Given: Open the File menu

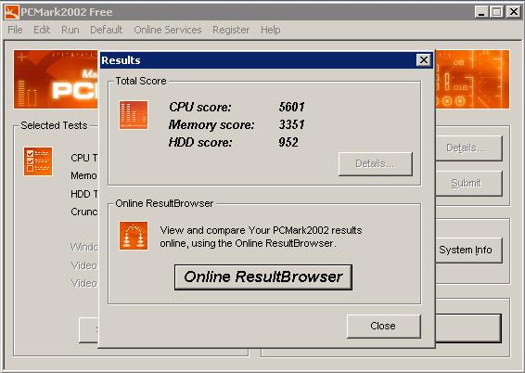Looking at the screenshot, I should [15, 30].
